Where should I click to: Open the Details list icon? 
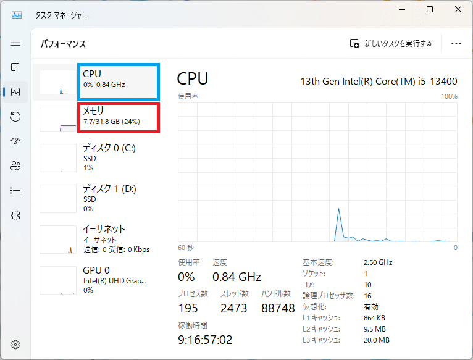pos(15,190)
